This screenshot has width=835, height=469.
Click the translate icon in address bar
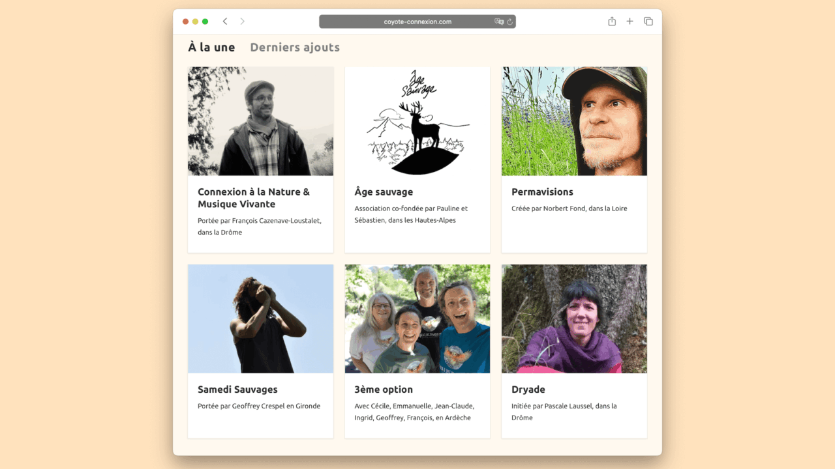(x=499, y=21)
